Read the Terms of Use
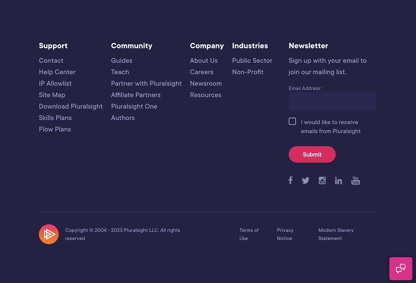This screenshot has width=416, height=283. point(249,234)
